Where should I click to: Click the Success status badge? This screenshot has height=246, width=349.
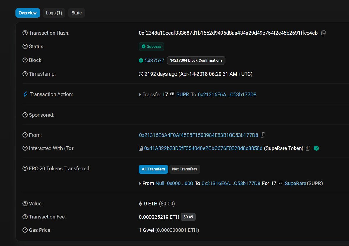(x=151, y=46)
